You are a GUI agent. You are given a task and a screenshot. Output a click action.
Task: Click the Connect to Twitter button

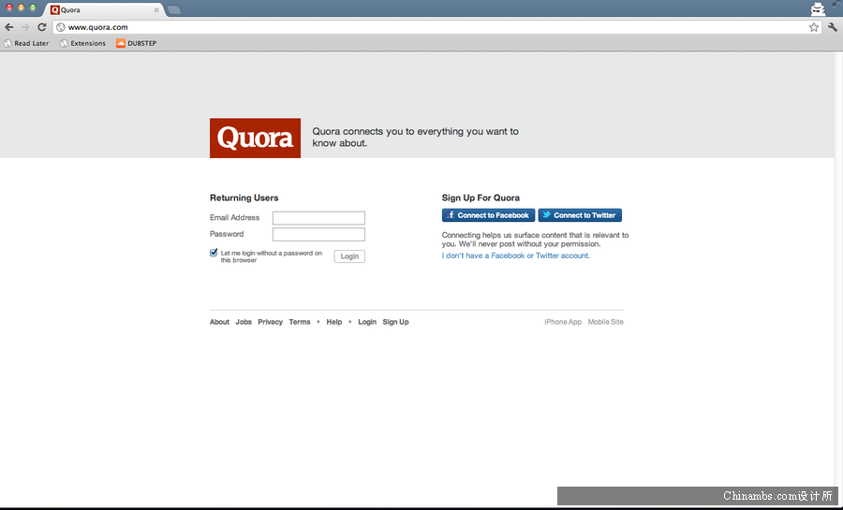[580, 215]
